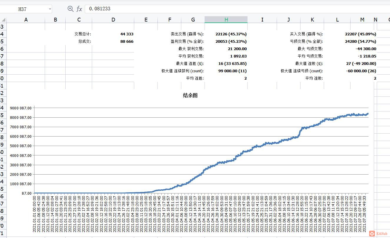Select column F header
Screen dimensions: 390x238
pos(170,20)
